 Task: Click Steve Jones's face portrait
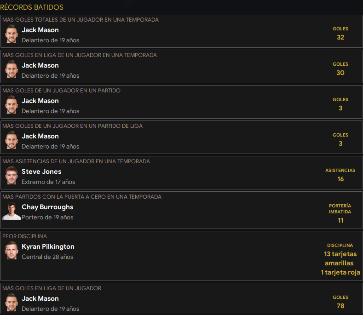tap(12, 176)
